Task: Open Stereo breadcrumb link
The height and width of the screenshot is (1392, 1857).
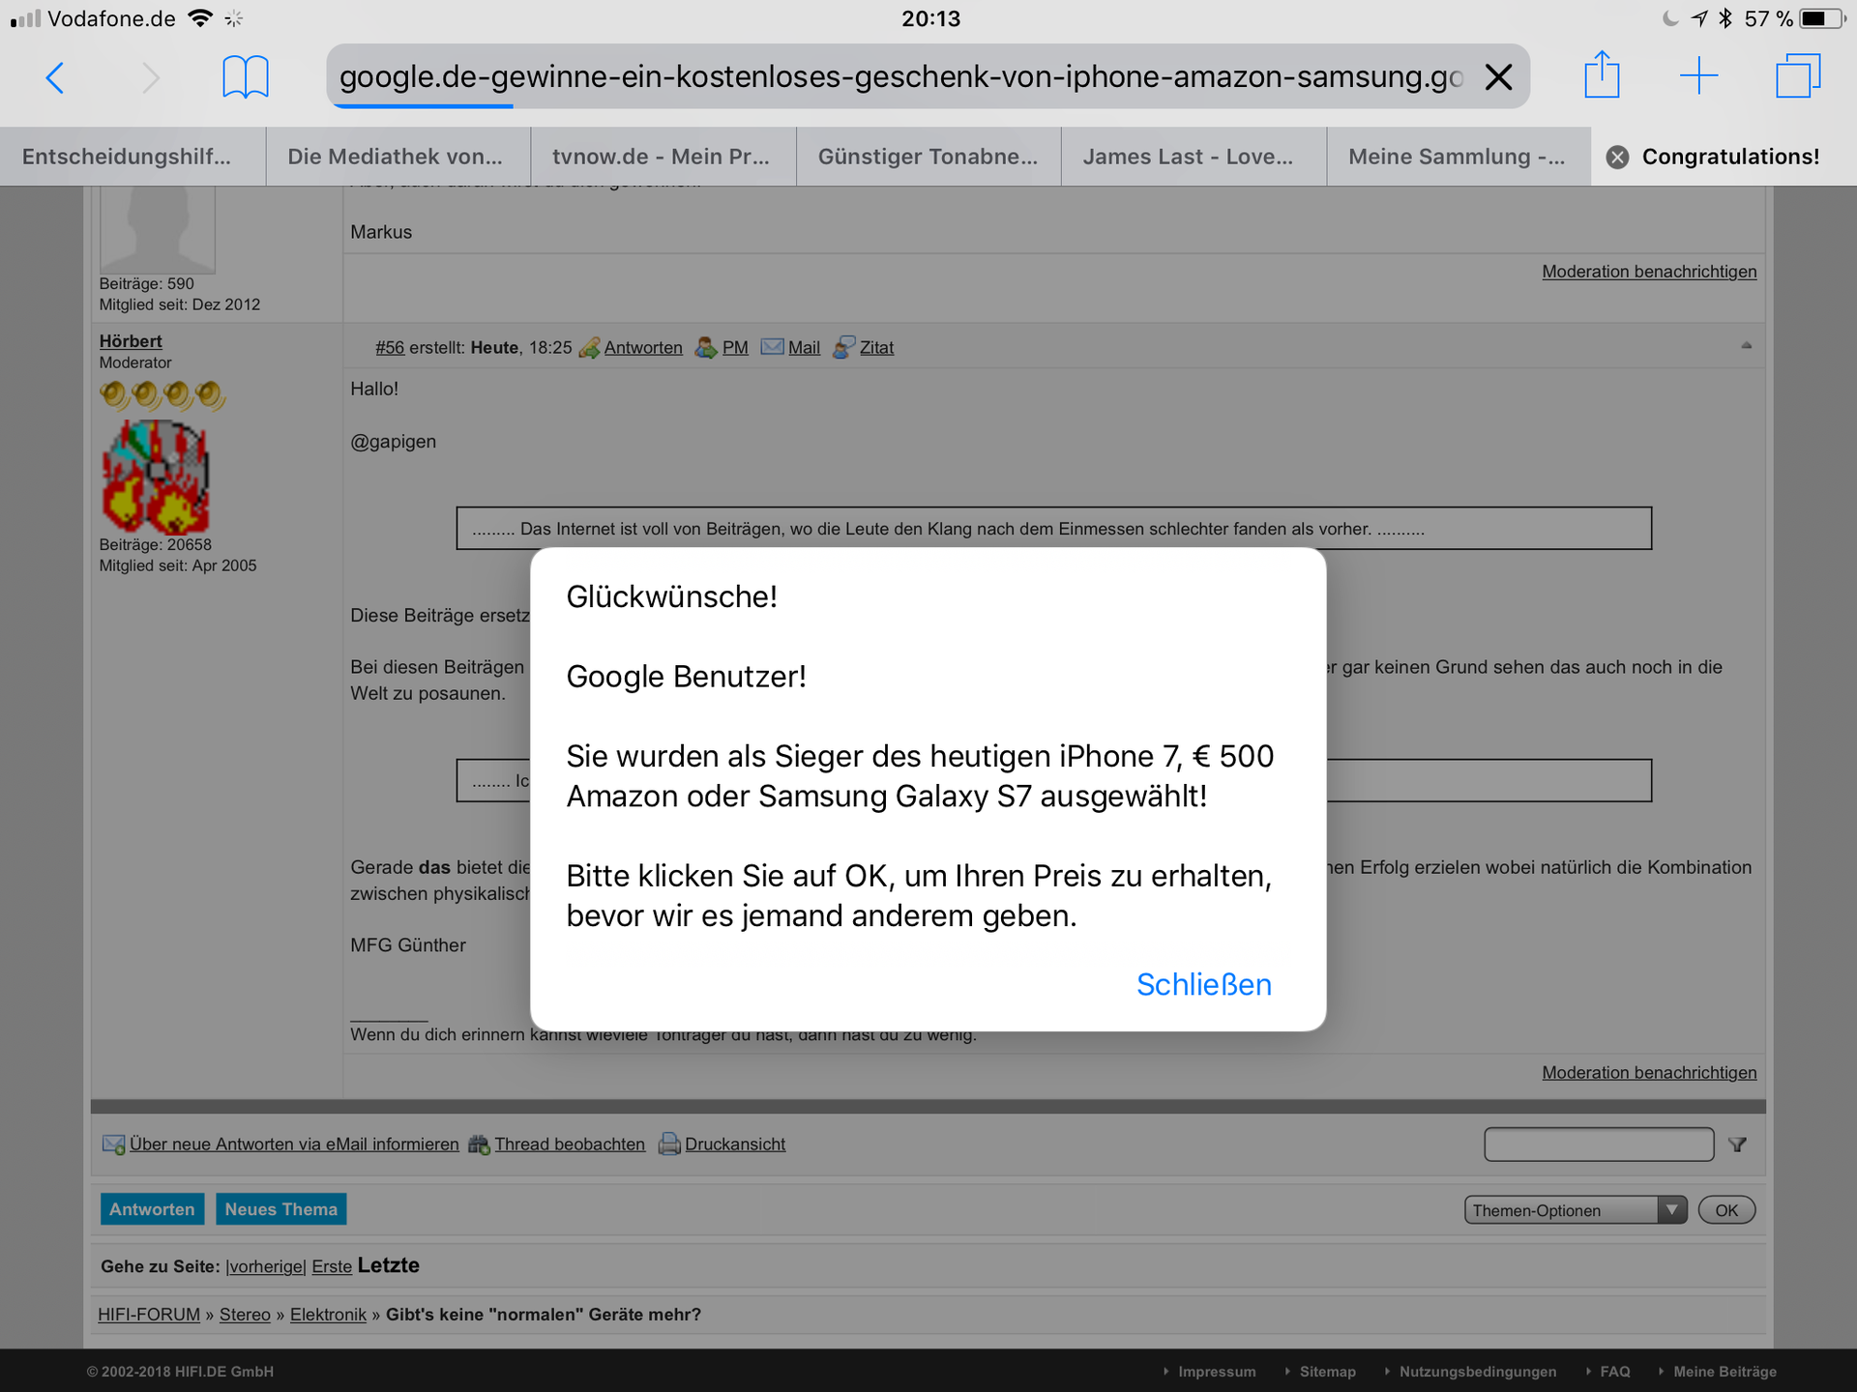Action: [245, 1315]
